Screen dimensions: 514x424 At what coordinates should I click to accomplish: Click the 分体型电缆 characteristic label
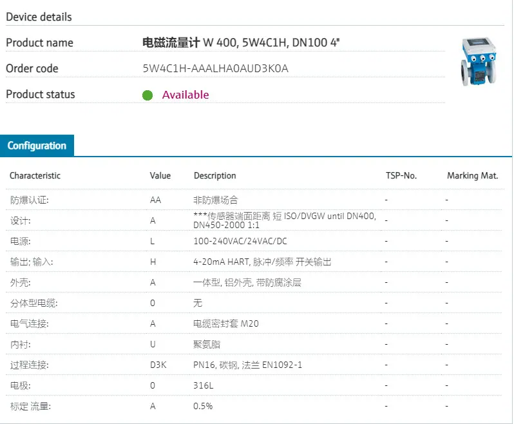tap(33, 304)
